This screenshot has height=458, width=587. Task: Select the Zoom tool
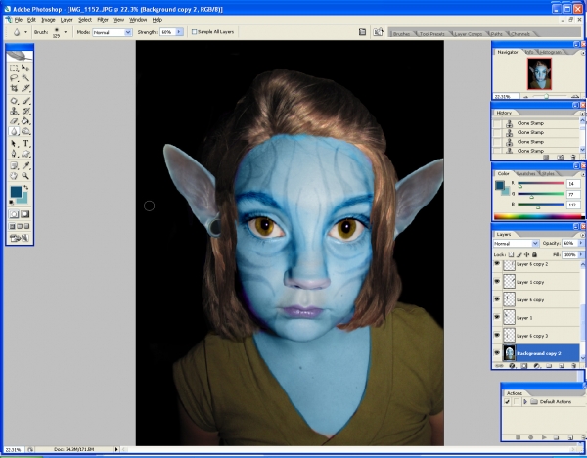[25, 175]
